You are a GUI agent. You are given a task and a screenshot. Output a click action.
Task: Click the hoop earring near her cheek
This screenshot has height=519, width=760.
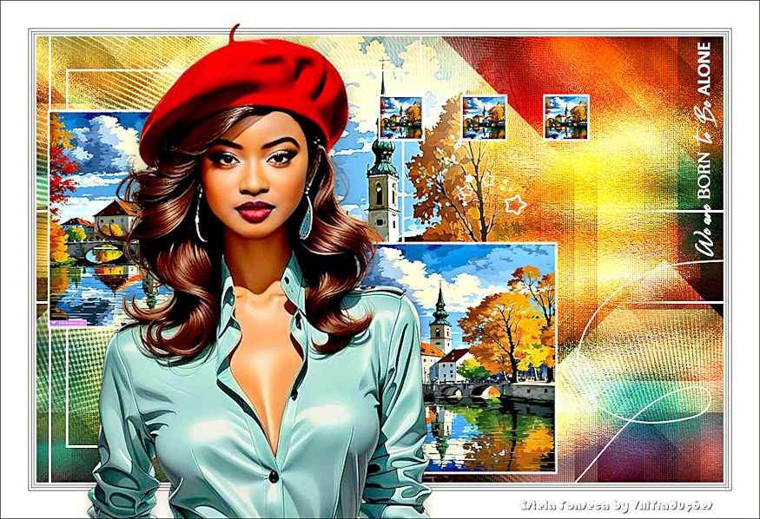[x=199, y=217]
